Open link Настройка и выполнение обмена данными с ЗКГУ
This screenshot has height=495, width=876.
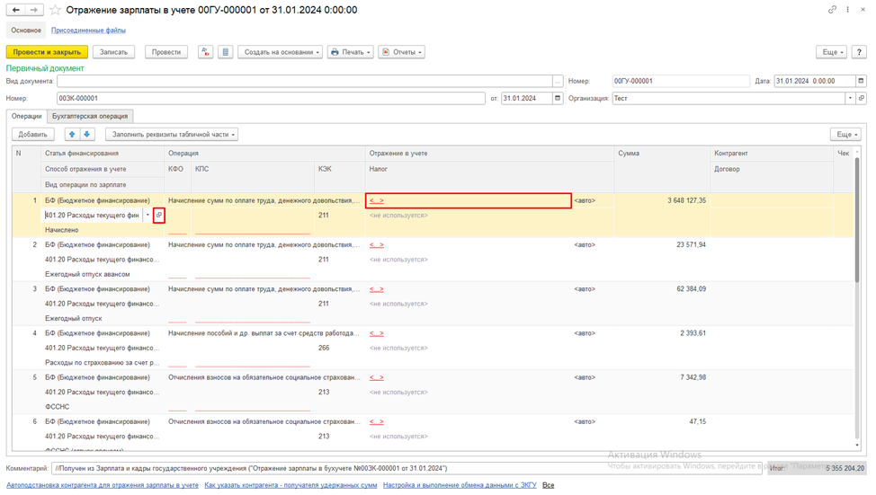tap(460, 485)
